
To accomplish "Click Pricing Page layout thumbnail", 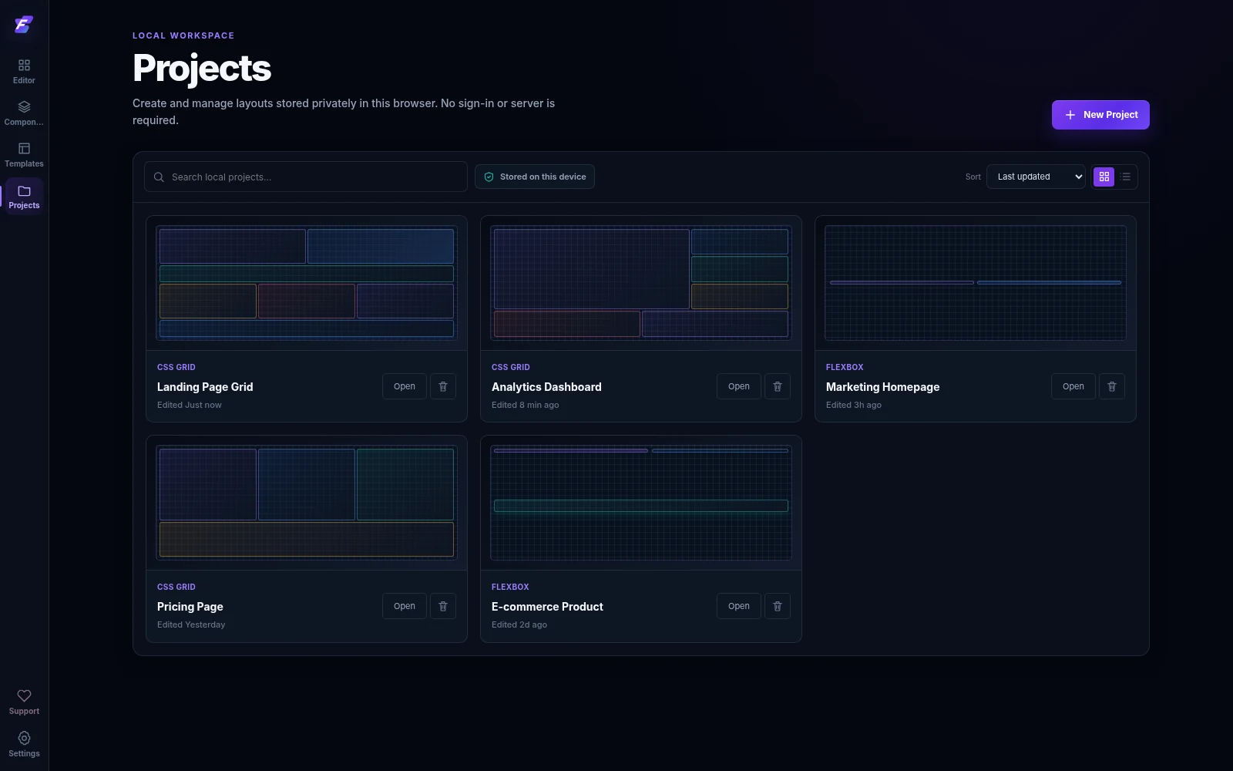I will (307, 503).
